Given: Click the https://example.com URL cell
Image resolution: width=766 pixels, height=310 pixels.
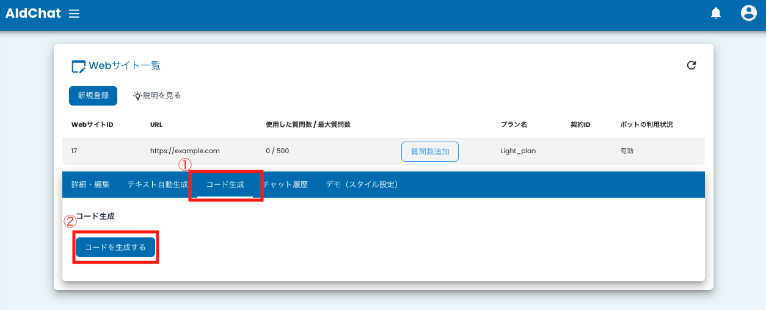Looking at the screenshot, I should (184, 151).
